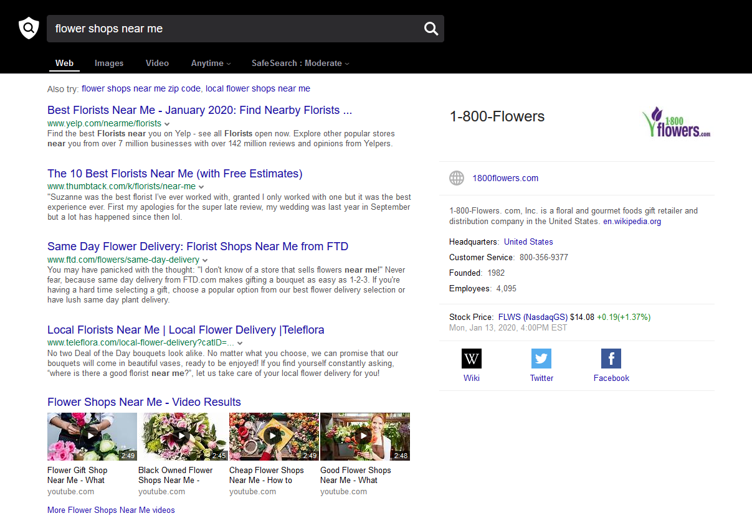
Task: Click the www.ftd.com/flowers/same-day-delivery URL
Action: pyautogui.click(x=123, y=260)
